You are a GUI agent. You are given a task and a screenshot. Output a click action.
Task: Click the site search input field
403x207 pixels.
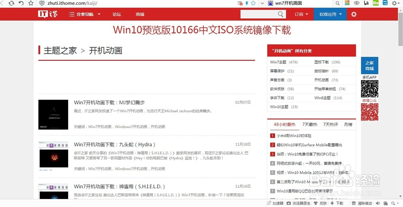(x=259, y=14)
